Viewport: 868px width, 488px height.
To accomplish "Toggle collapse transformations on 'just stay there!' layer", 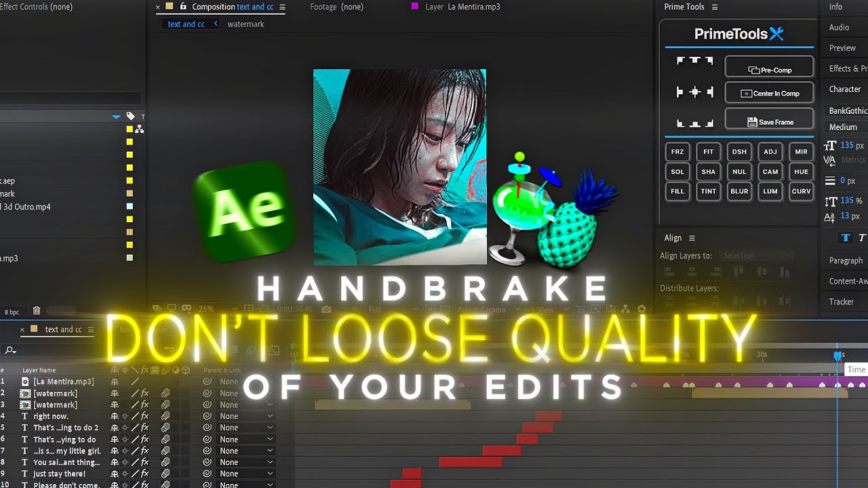I will 125,474.
